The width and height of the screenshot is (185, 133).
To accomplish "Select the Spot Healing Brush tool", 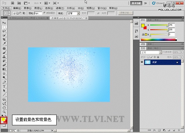I will tap(4, 48).
